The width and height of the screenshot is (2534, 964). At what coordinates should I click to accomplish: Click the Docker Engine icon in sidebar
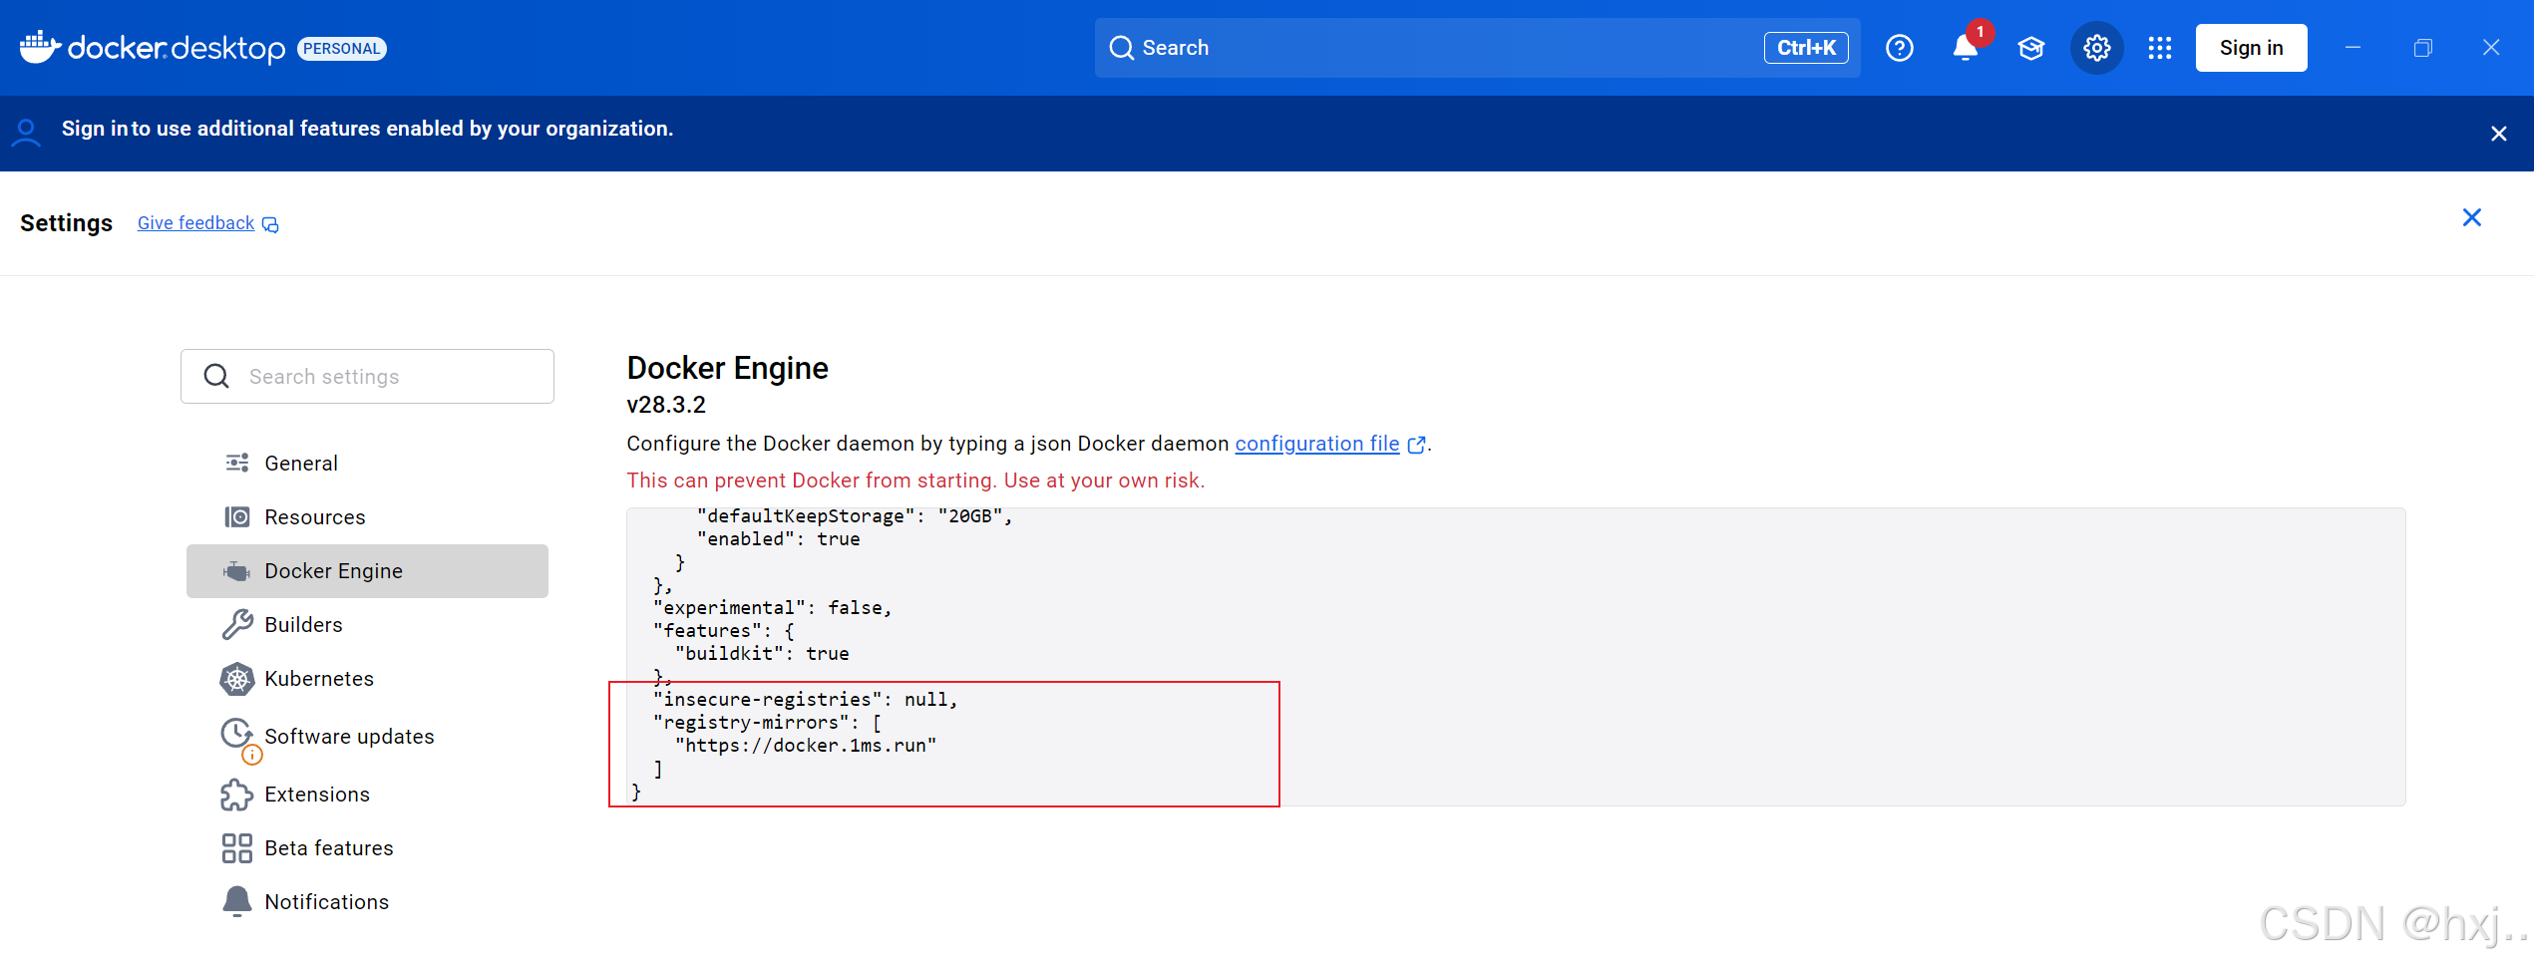pos(237,571)
